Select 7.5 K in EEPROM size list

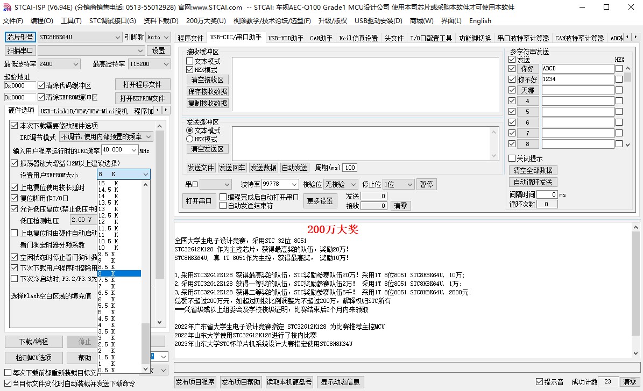[119, 280]
